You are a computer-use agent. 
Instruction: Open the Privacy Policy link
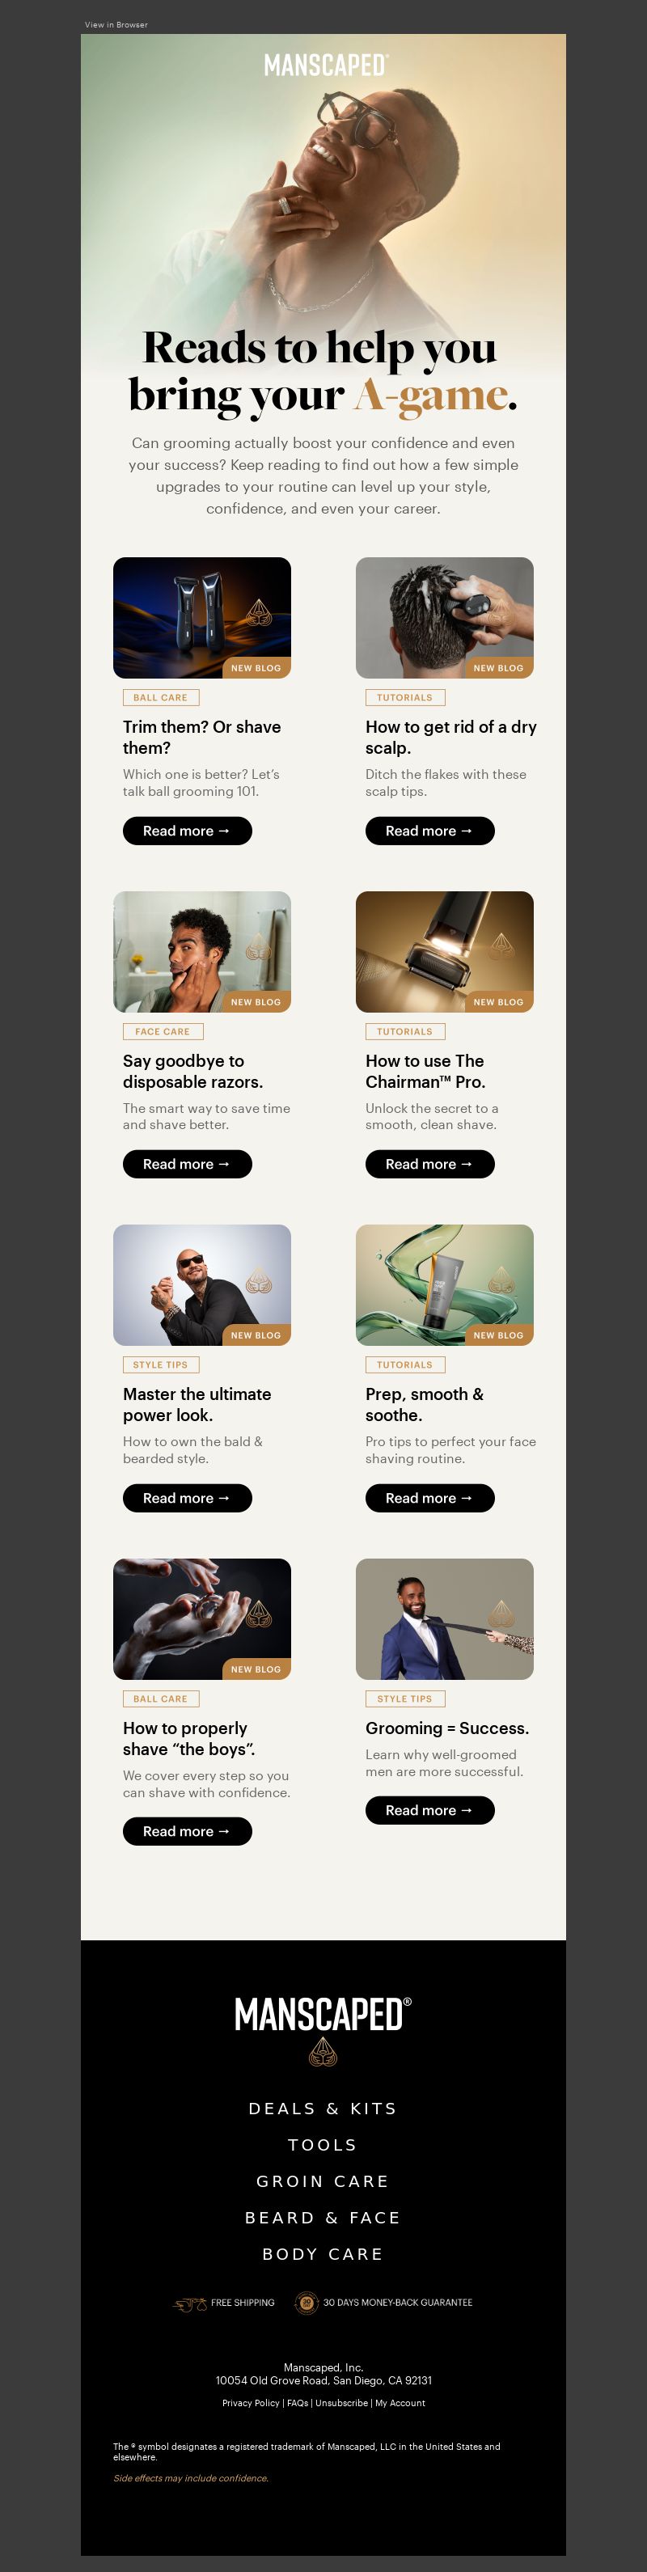coord(251,2402)
